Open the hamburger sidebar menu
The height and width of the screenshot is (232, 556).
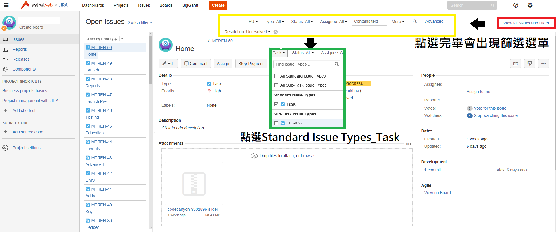coord(6,5)
